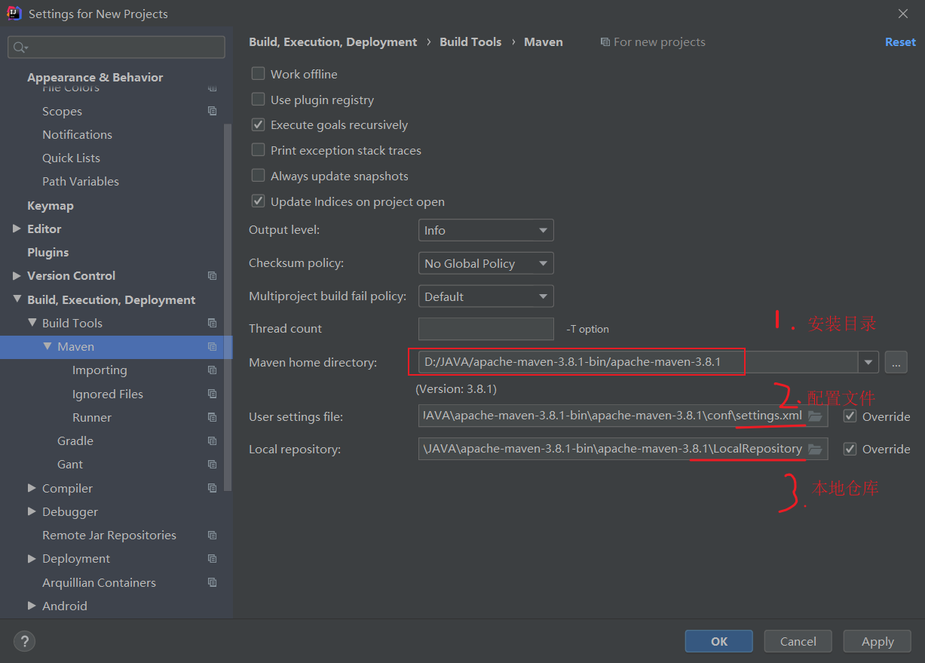The height and width of the screenshot is (663, 925).
Task: Uncheck Update Indices on project open
Action: coord(258,201)
